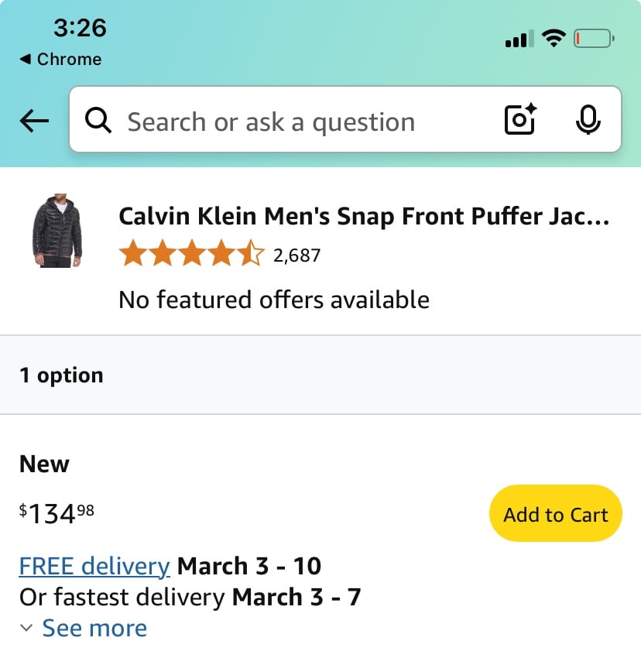Open the Calvin Klein Puffer Jacket title
The image size is (641, 658).
point(364,217)
